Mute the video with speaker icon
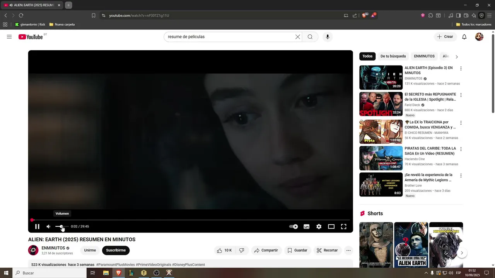 (x=48, y=227)
